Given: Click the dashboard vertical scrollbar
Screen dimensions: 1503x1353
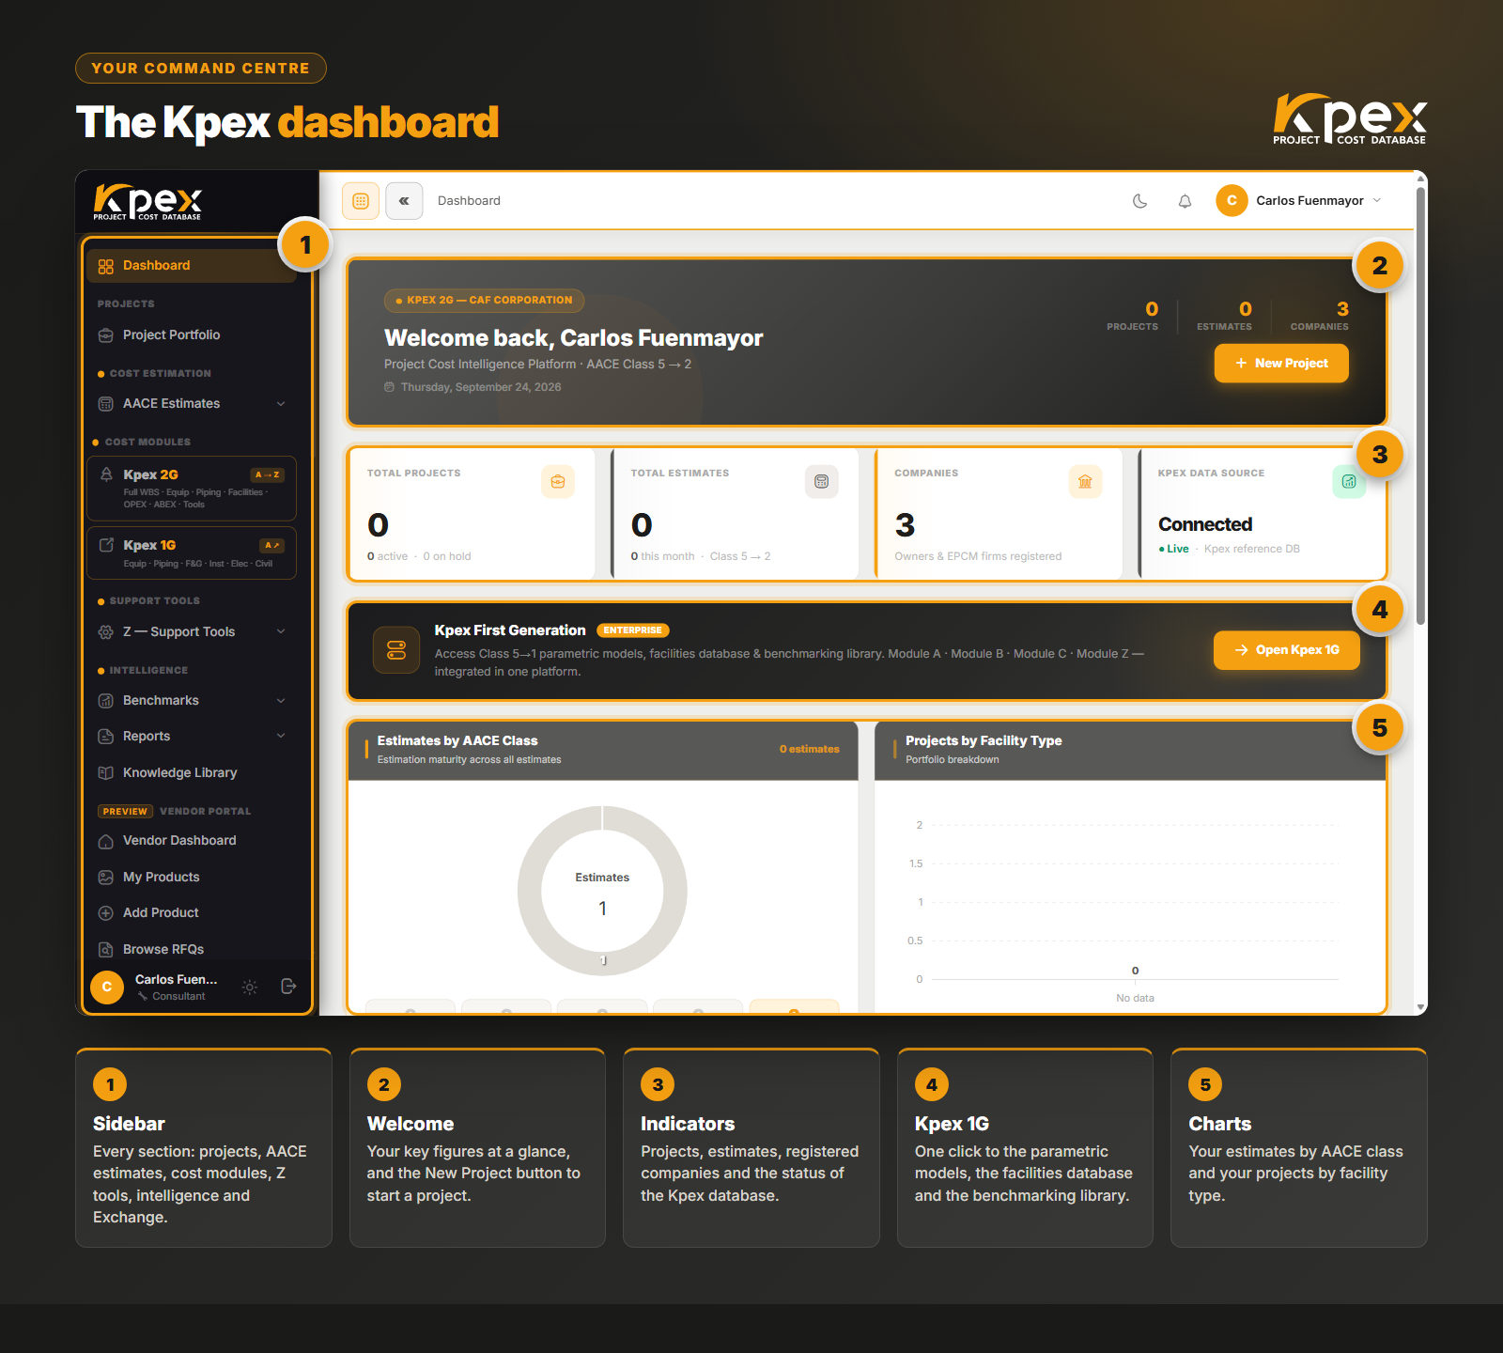Looking at the screenshot, I should [1420, 406].
